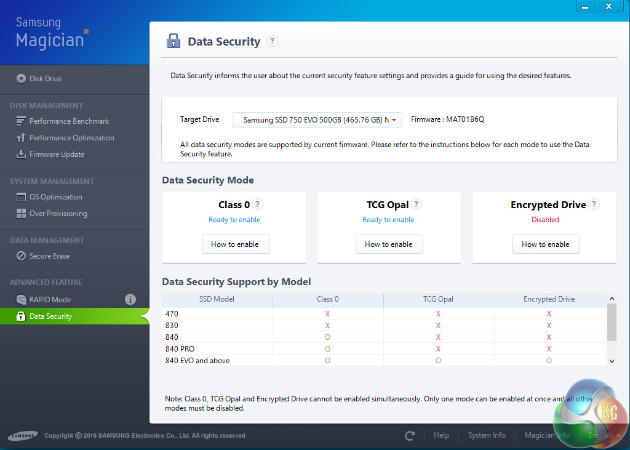630x450 pixels.
Task: Select OS Optimization in the sidebar
Action: pyautogui.click(x=55, y=197)
